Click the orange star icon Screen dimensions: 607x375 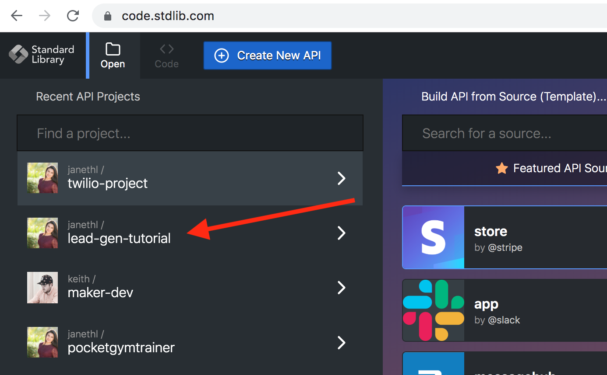click(501, 168)
